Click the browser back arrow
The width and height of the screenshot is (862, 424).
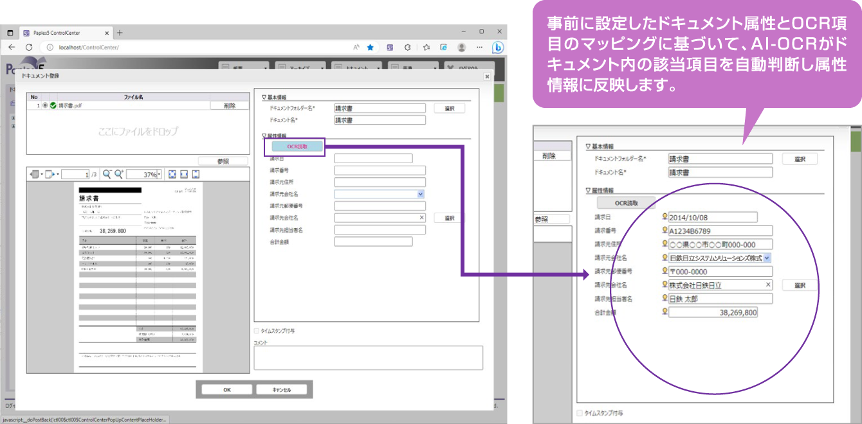click(12, 48)
